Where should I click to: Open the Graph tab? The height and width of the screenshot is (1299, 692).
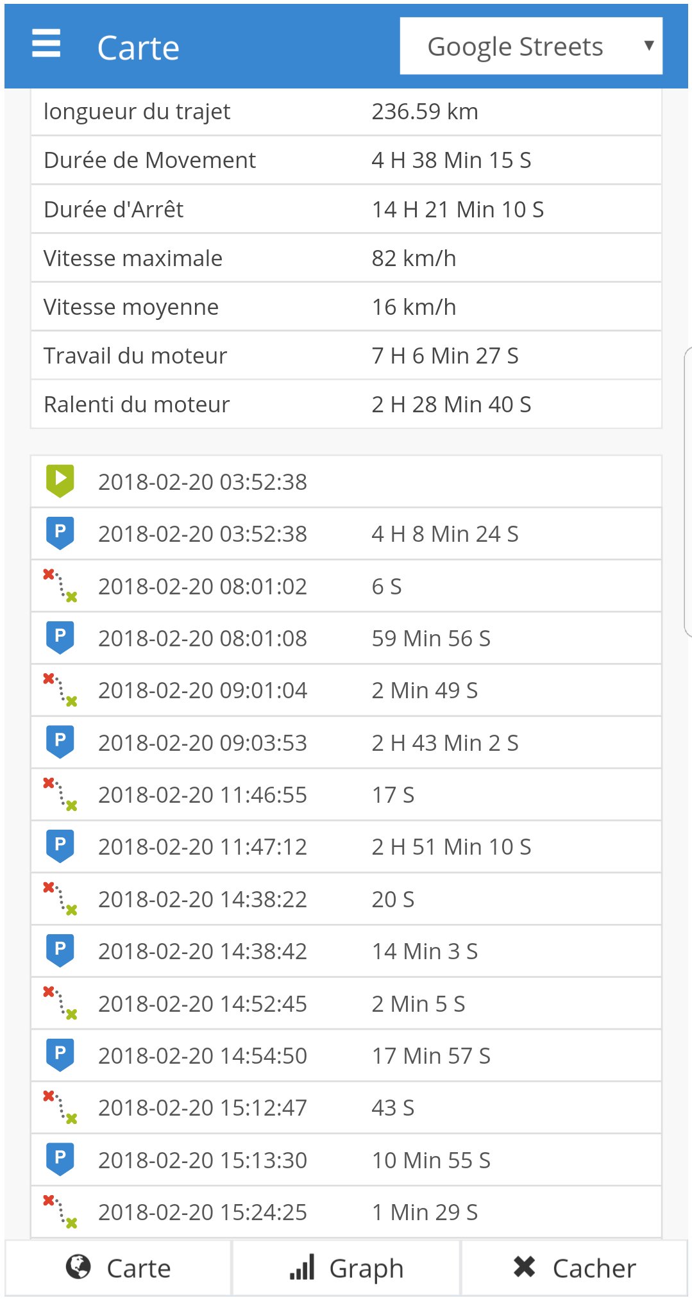[346, 1268]
